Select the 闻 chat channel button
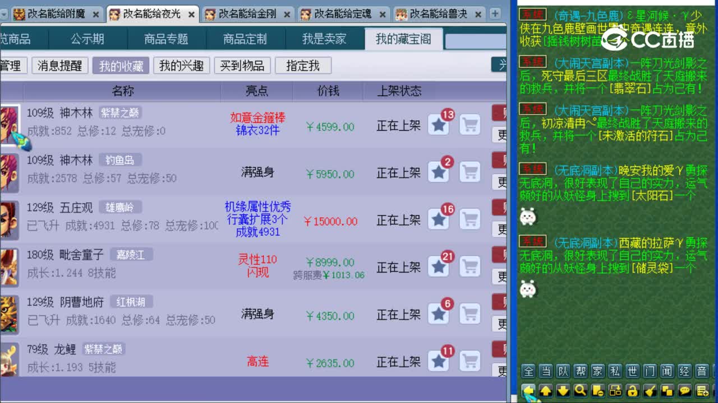 (668, 371)
